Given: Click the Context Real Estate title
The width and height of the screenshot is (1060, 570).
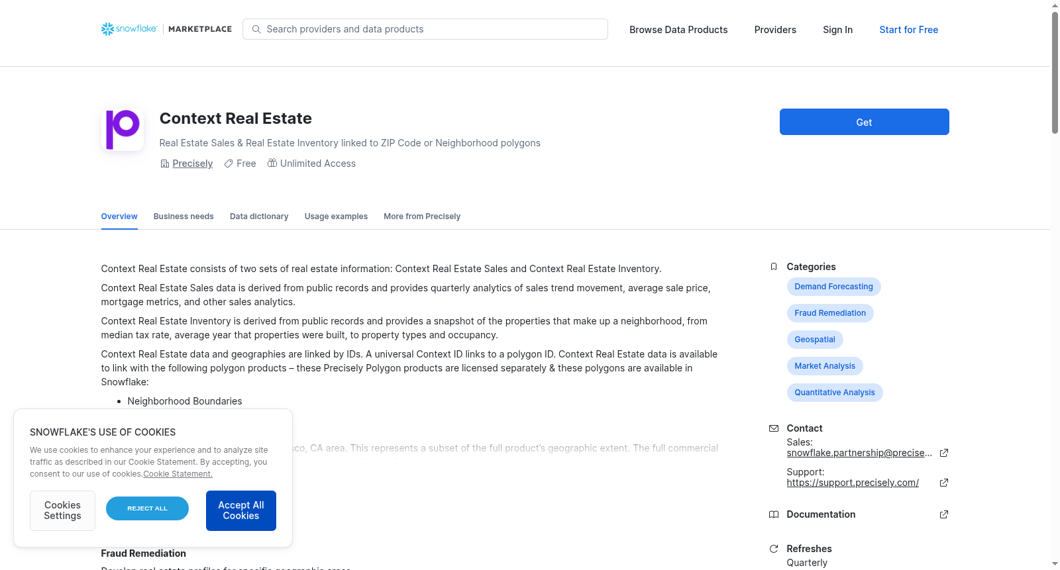Looking at the screenshot, I should (235, 119).
